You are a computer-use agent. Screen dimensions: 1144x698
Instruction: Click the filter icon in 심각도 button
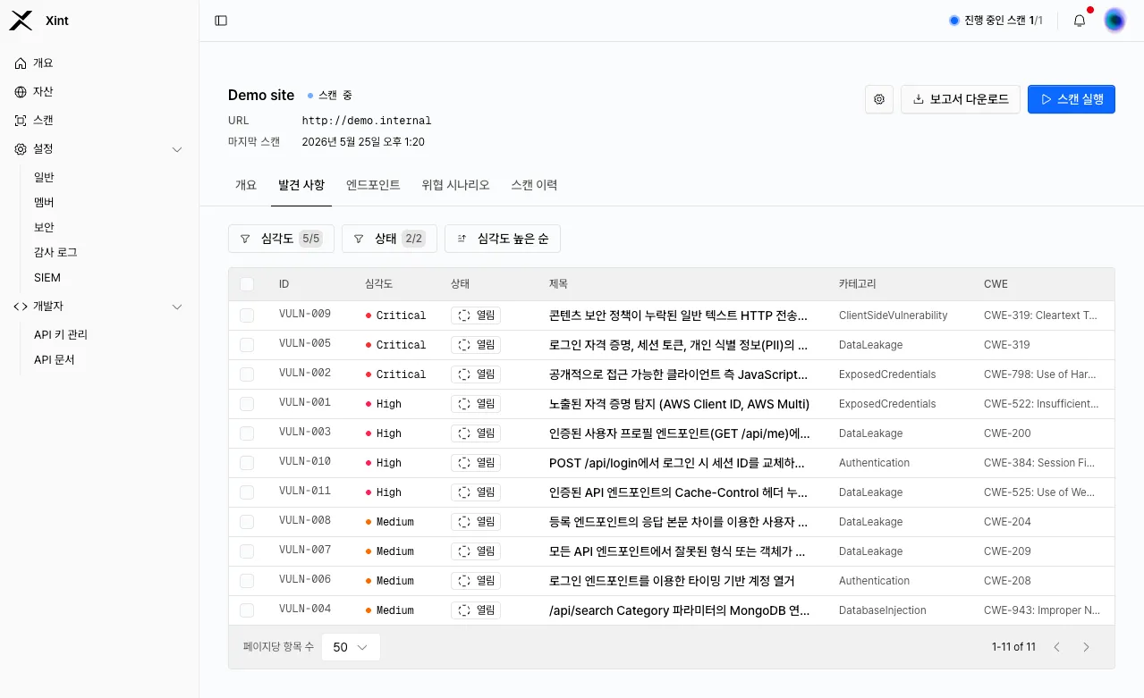245,239
